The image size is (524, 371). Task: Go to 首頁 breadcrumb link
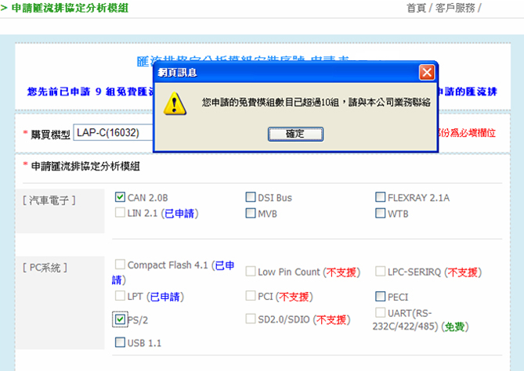click(x=416, y=8)
